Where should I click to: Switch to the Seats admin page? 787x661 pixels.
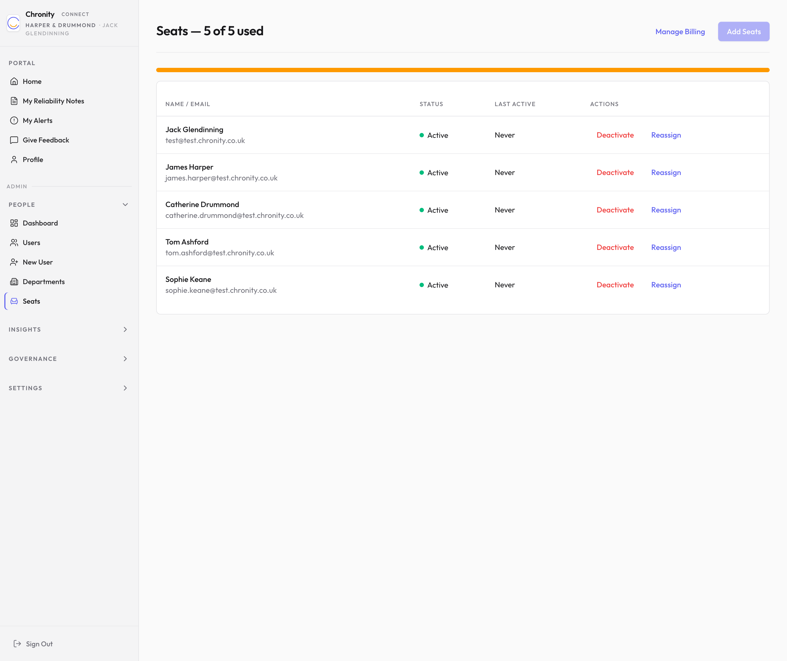tap(31, 301)
